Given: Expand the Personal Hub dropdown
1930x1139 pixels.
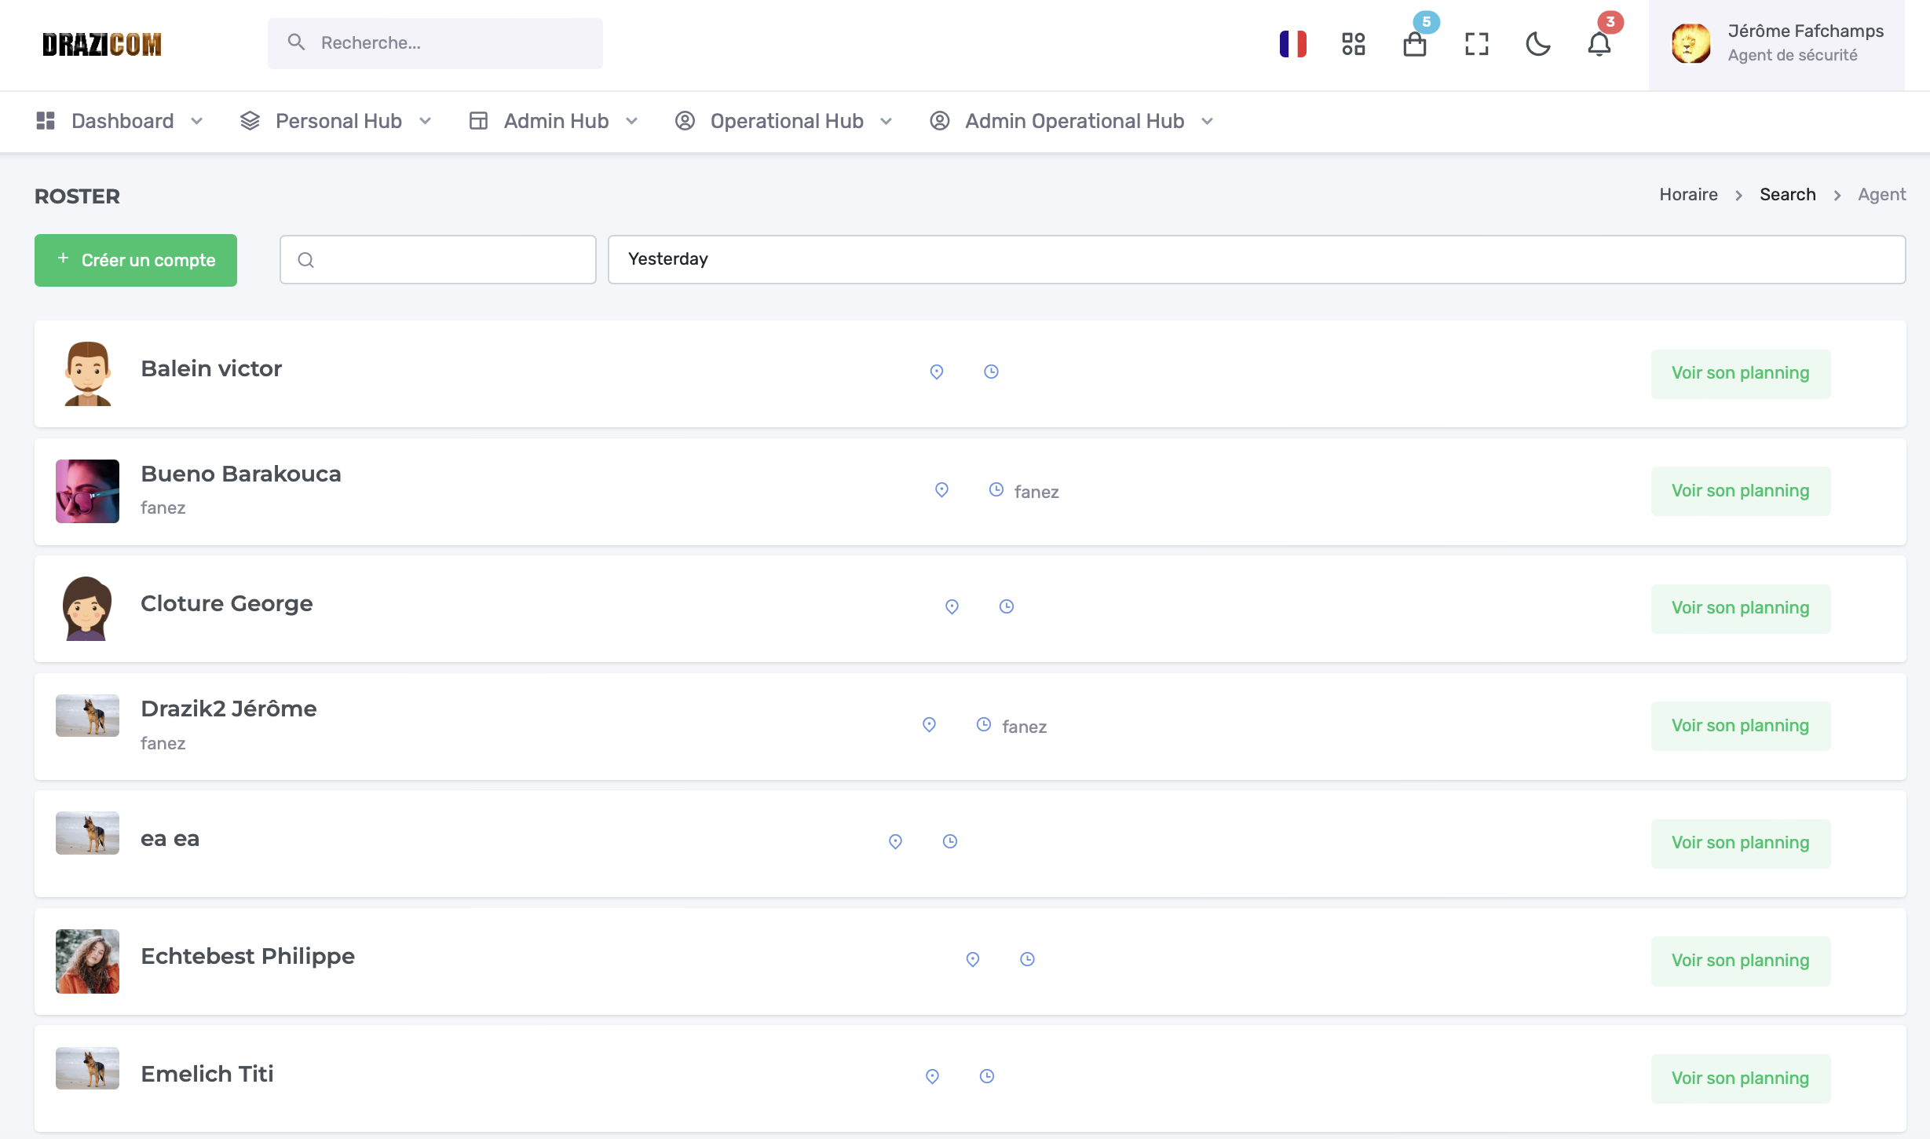Looking at the screenshot, I should [x=336, y=121].
